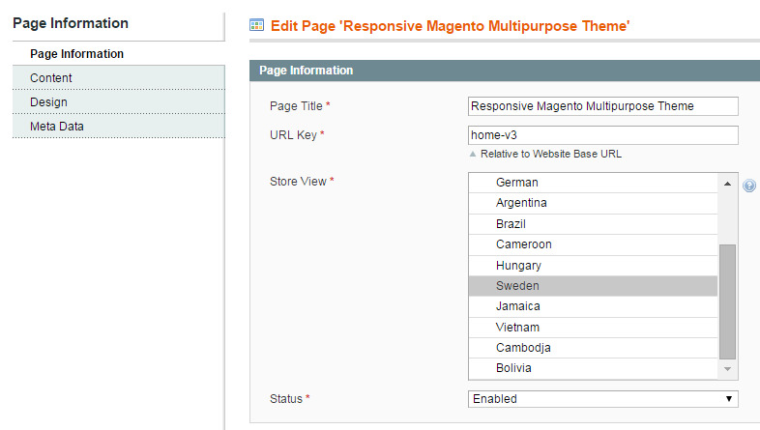
Task: Click the Edit Page grid icon
Action: 256,25
